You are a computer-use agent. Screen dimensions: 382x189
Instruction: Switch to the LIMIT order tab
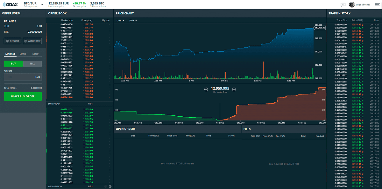pyautogui.click(x=23, y=54)
